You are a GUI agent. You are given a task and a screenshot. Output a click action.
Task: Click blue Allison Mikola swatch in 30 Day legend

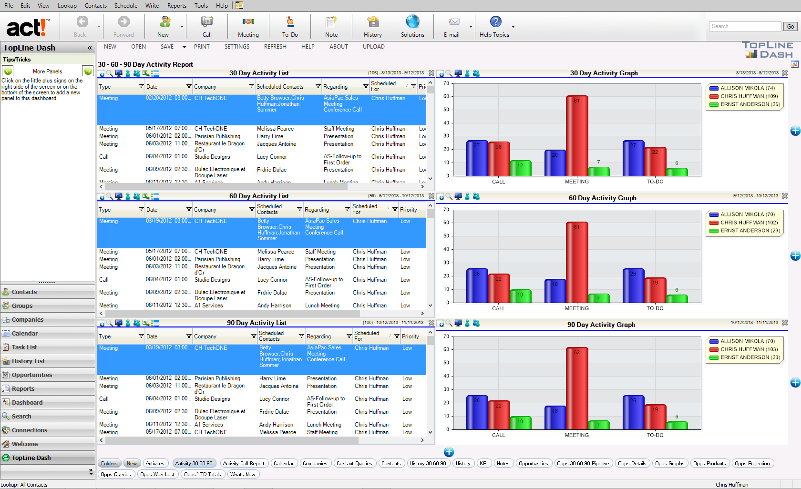pos(714,88)
